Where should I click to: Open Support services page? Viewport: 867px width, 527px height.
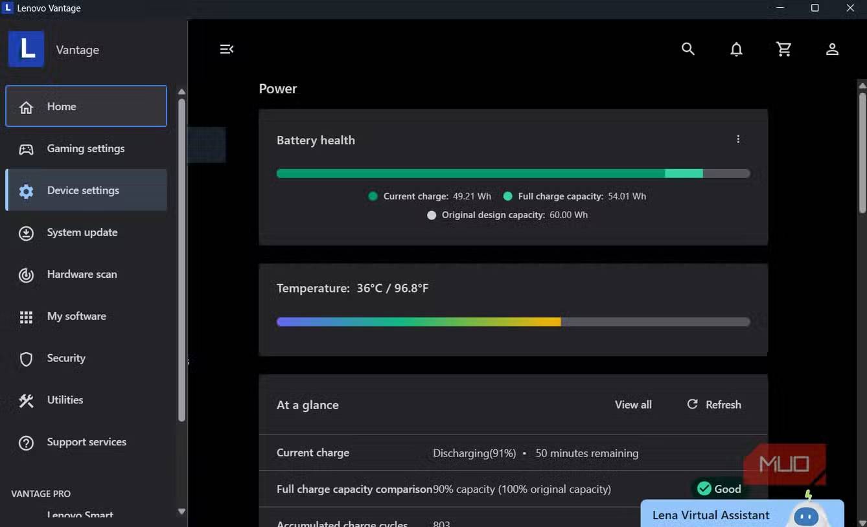(86, 442)
